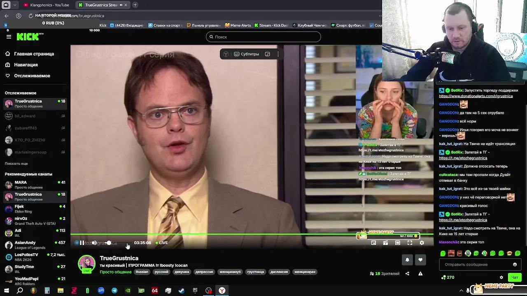The height and width of the screenshot is (296, 527).
Task: Open Meme Alerts bookmark
Action: (238, 25)
